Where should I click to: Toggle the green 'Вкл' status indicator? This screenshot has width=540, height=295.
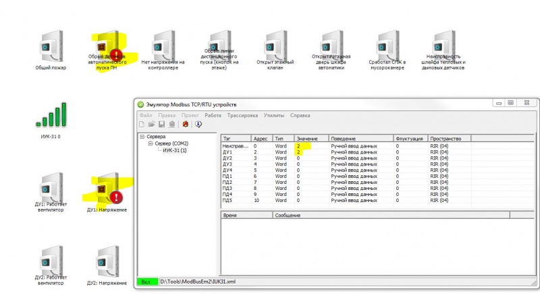(146, 282)
